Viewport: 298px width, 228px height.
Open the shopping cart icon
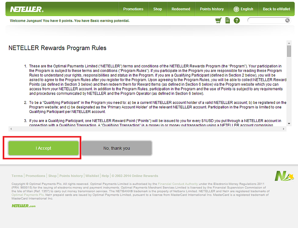click(219, 21)
